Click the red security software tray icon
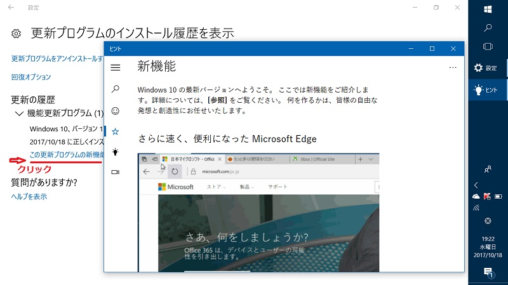The width and height of the screenshot is (508, 285). point(487,196)
